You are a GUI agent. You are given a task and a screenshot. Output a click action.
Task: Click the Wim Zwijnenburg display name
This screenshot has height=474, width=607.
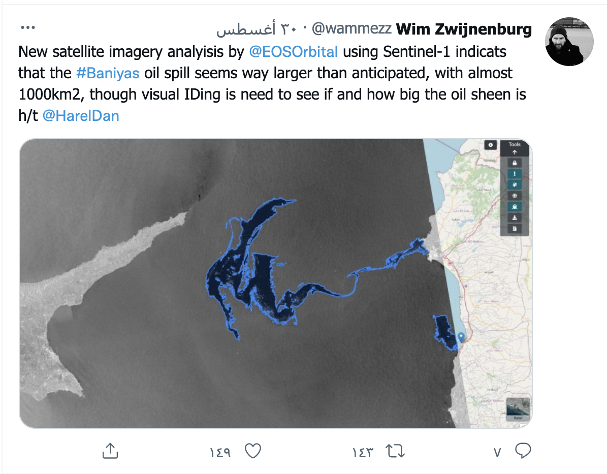click(x=464, y=29)
